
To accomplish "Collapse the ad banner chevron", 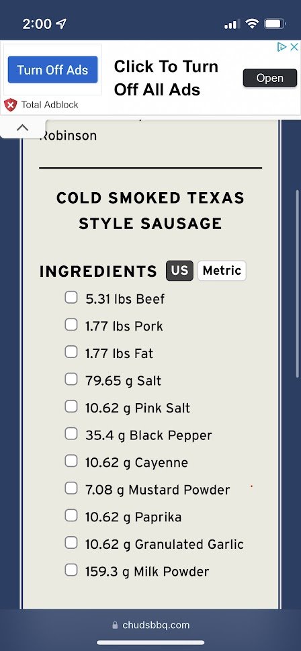I will pos(22,128).
